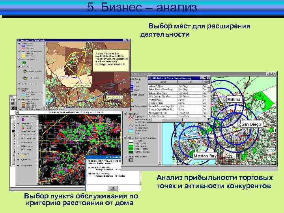Click the street line symbol in San Diego County legend
The image size is (284, 213).
(24, 90)
